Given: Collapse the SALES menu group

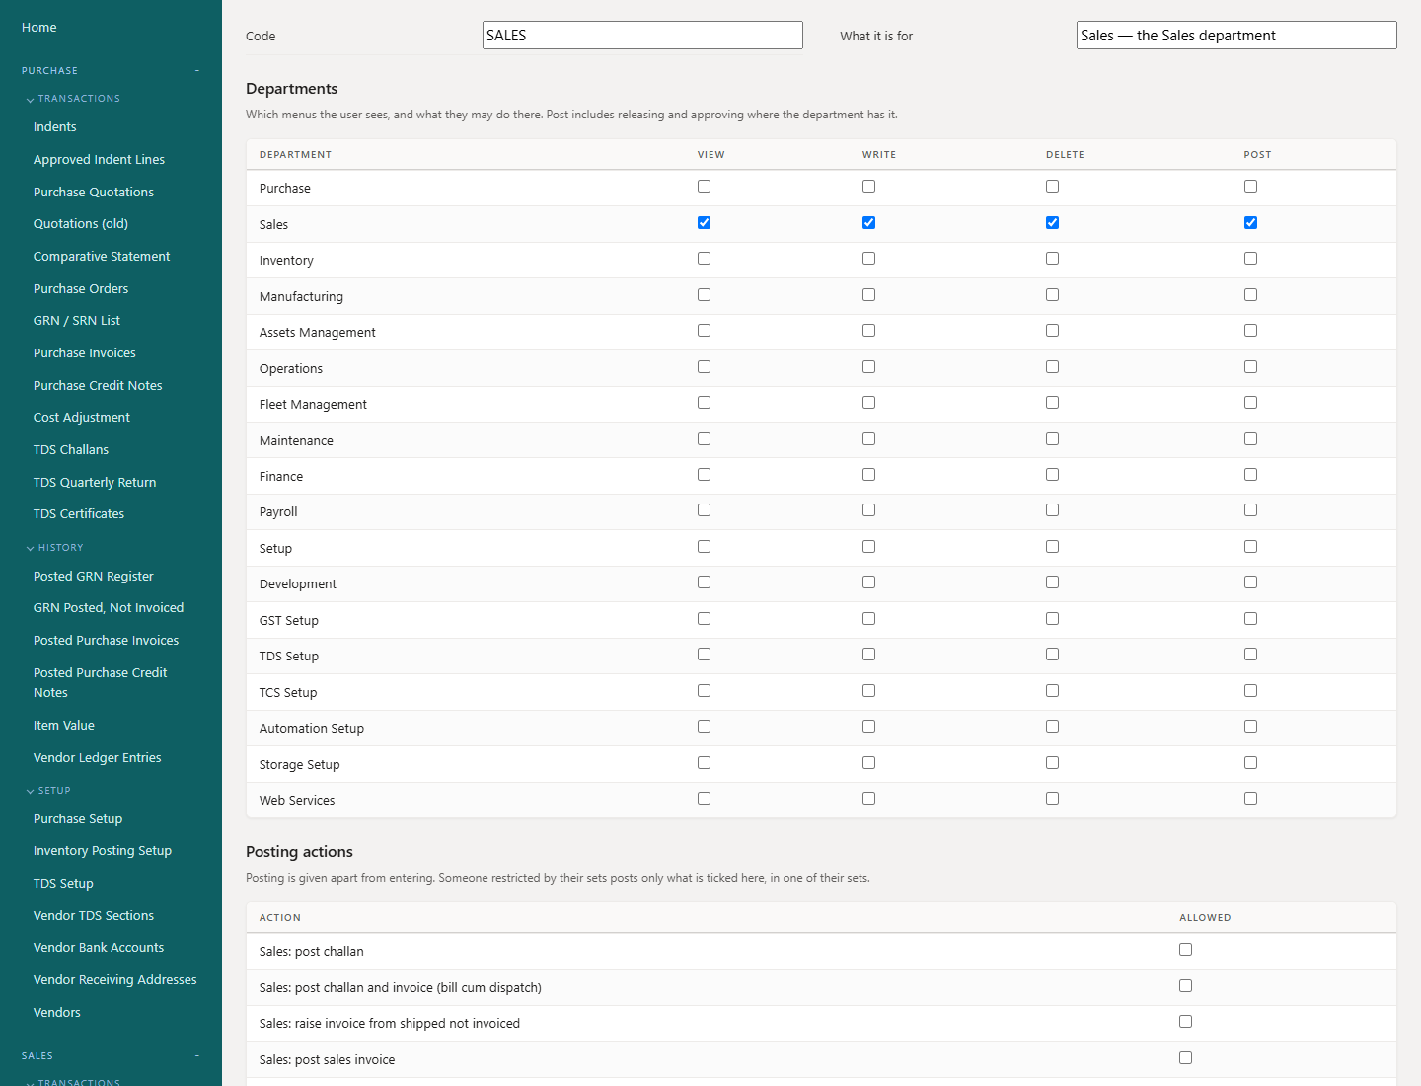Looking at the screenshot, I should tap(111, 1056).
